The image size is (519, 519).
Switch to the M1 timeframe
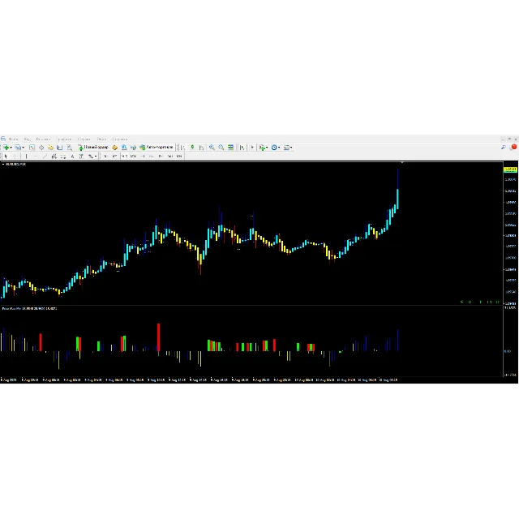coord(105,157)
